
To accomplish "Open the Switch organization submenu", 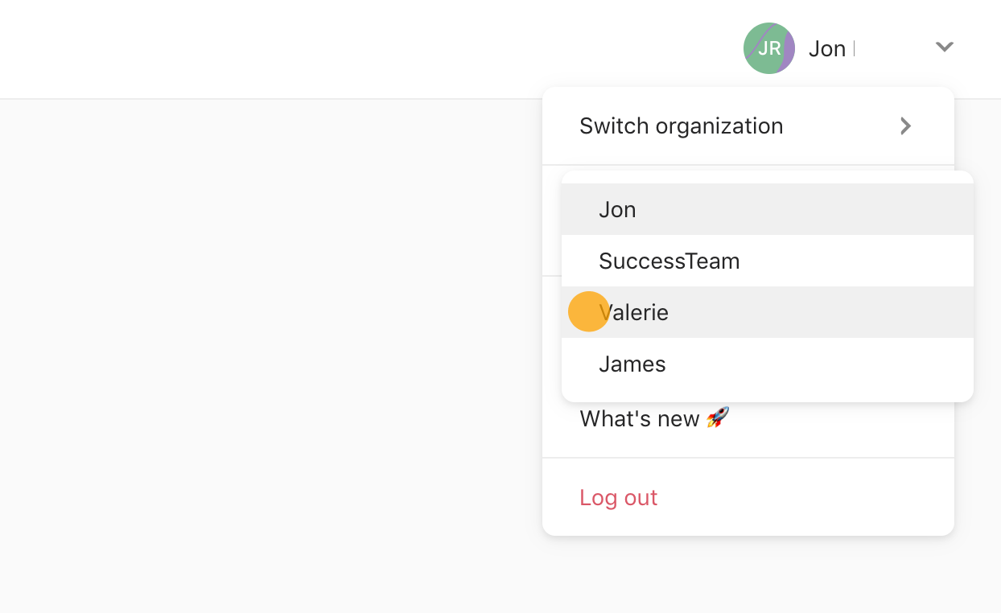I will point(748,125).
